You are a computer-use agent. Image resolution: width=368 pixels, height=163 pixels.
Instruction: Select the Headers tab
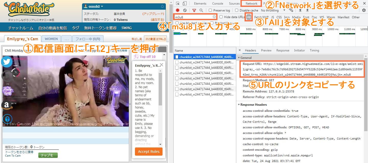[x=250, y=50]
